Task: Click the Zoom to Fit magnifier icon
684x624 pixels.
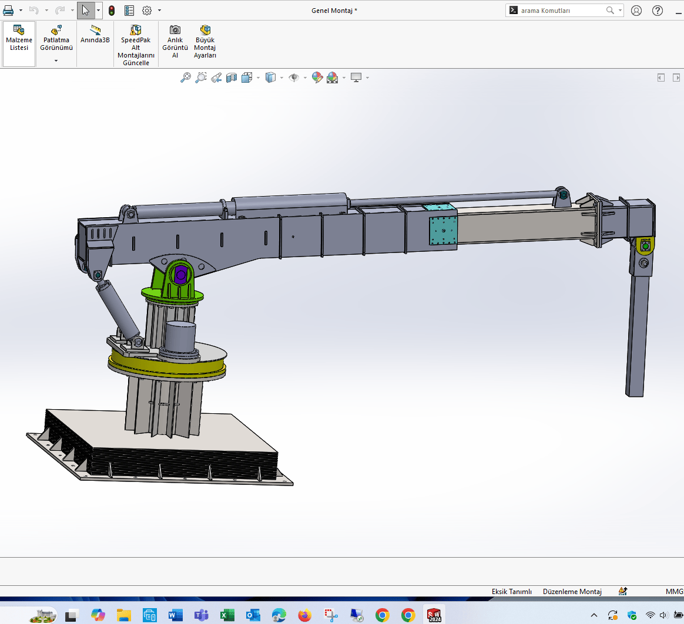Action: [186, 77]
